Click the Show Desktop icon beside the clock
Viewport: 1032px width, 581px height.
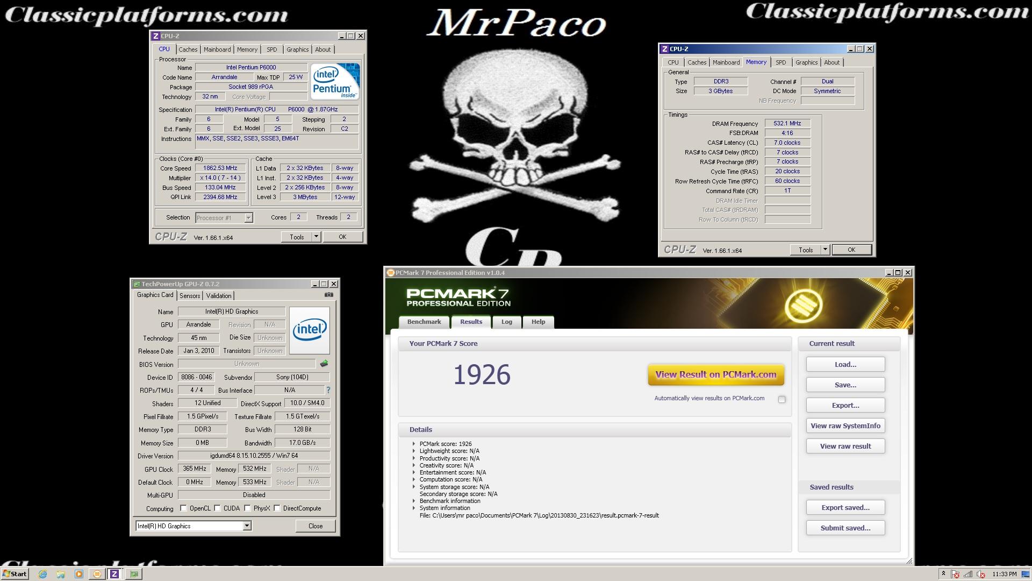(x=1026, y=574)
